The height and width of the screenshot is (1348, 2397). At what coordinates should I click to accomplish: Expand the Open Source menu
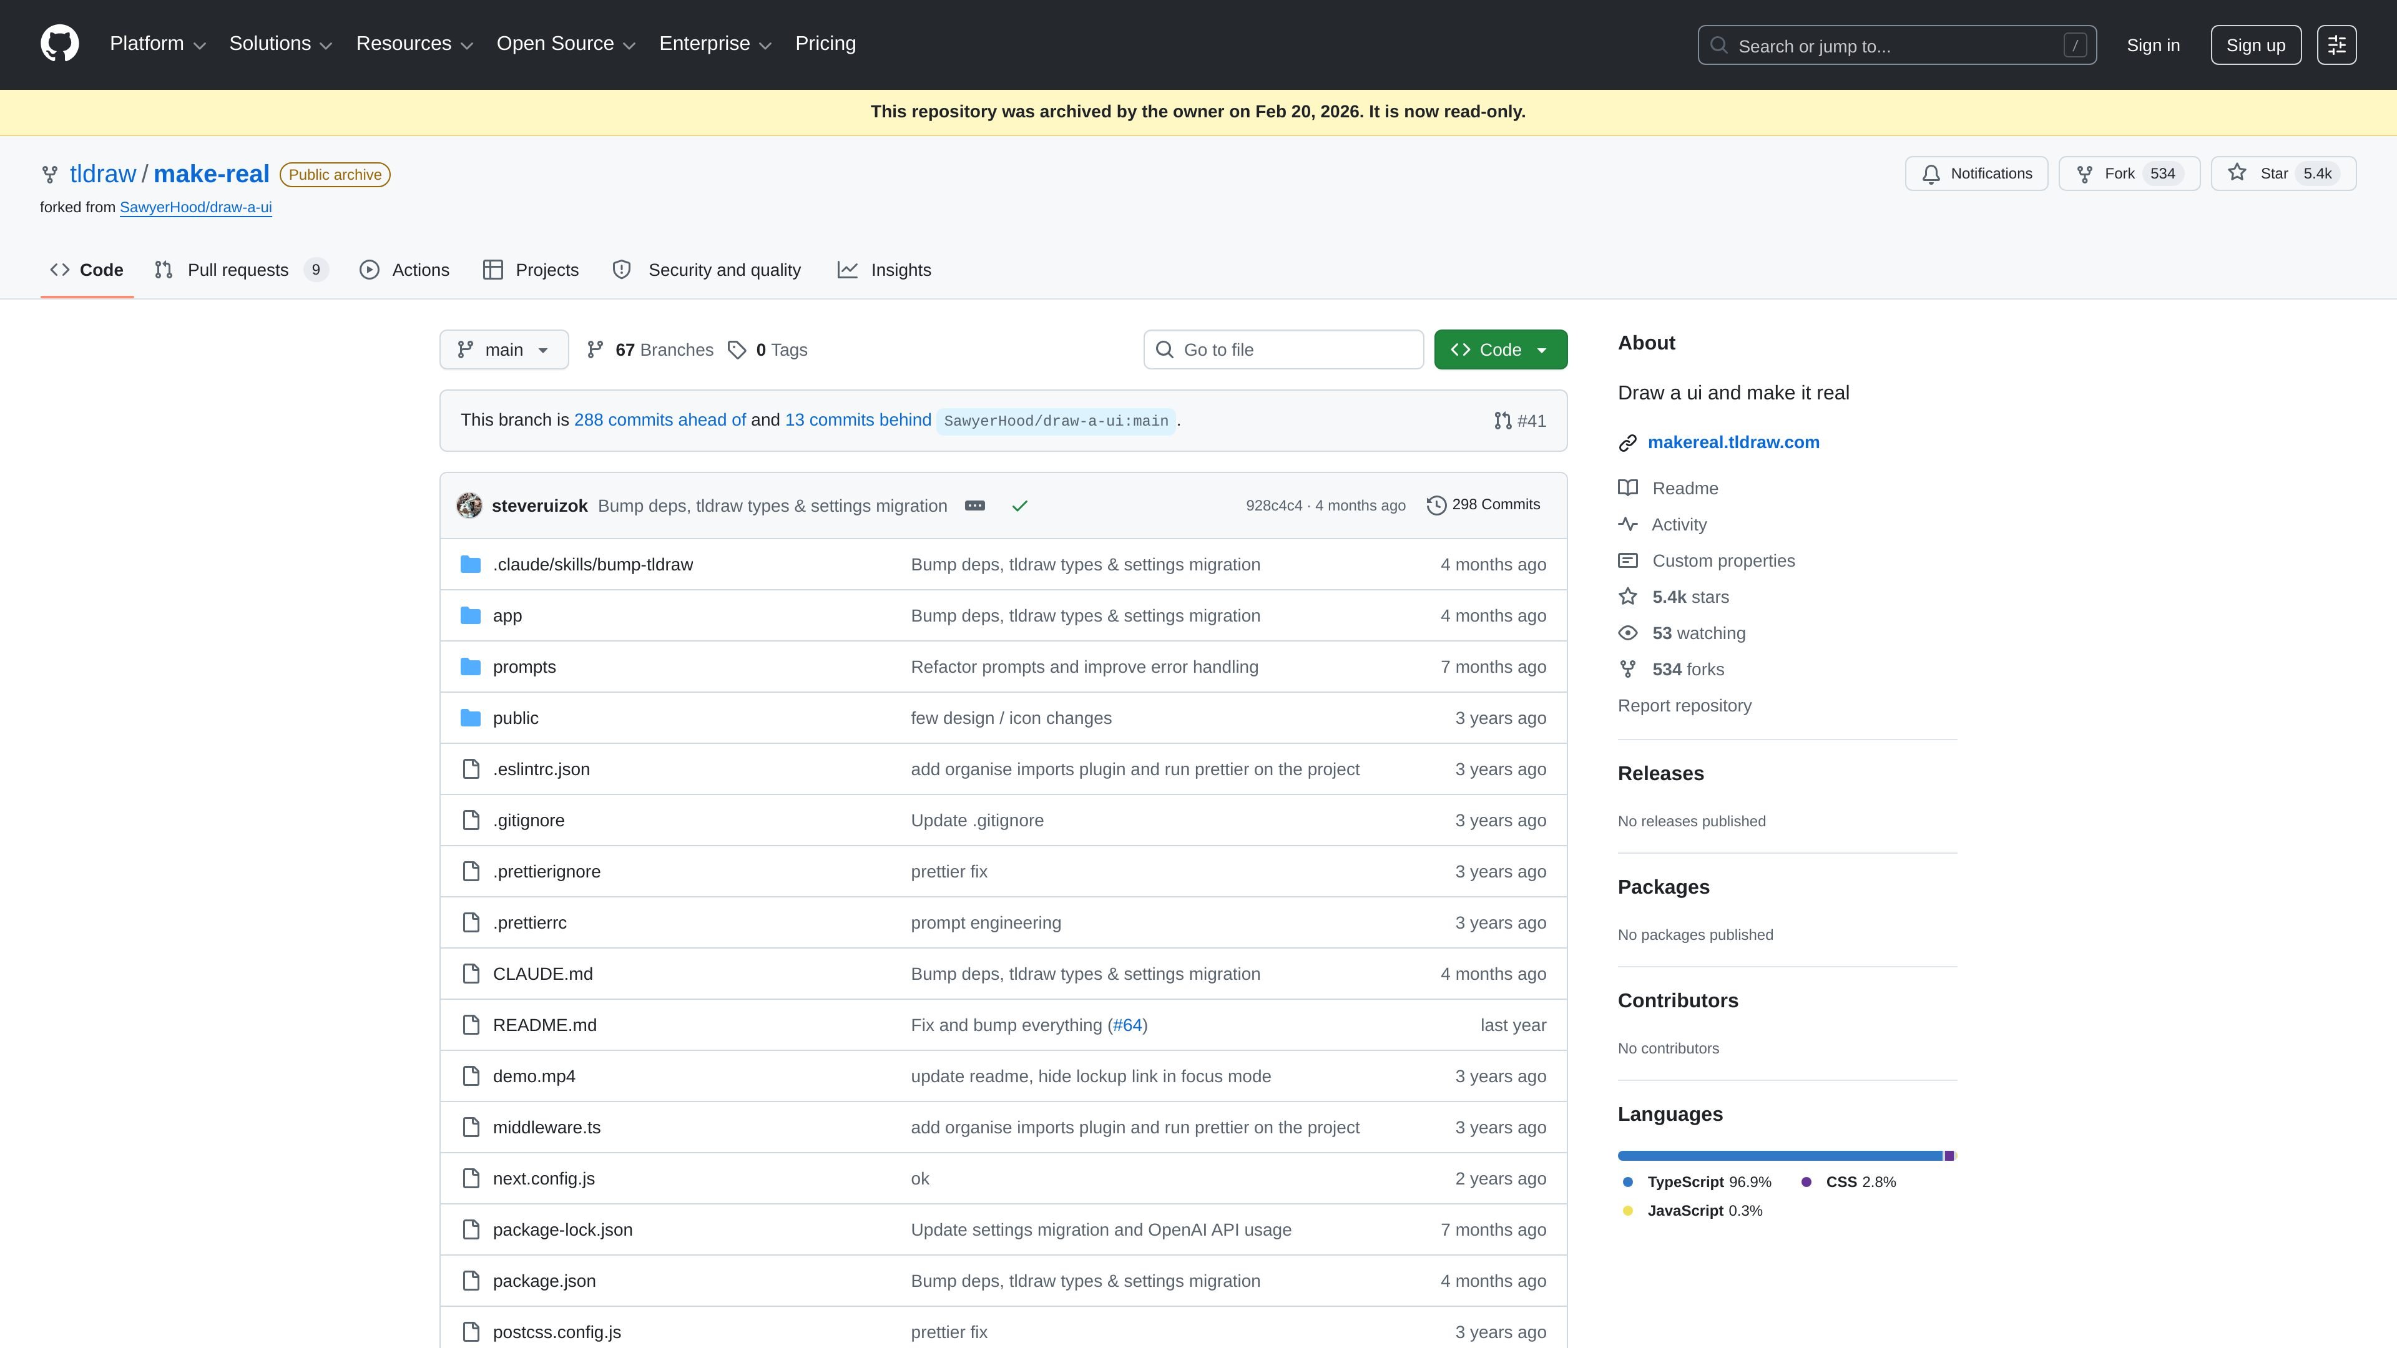[x=567, y=44]
